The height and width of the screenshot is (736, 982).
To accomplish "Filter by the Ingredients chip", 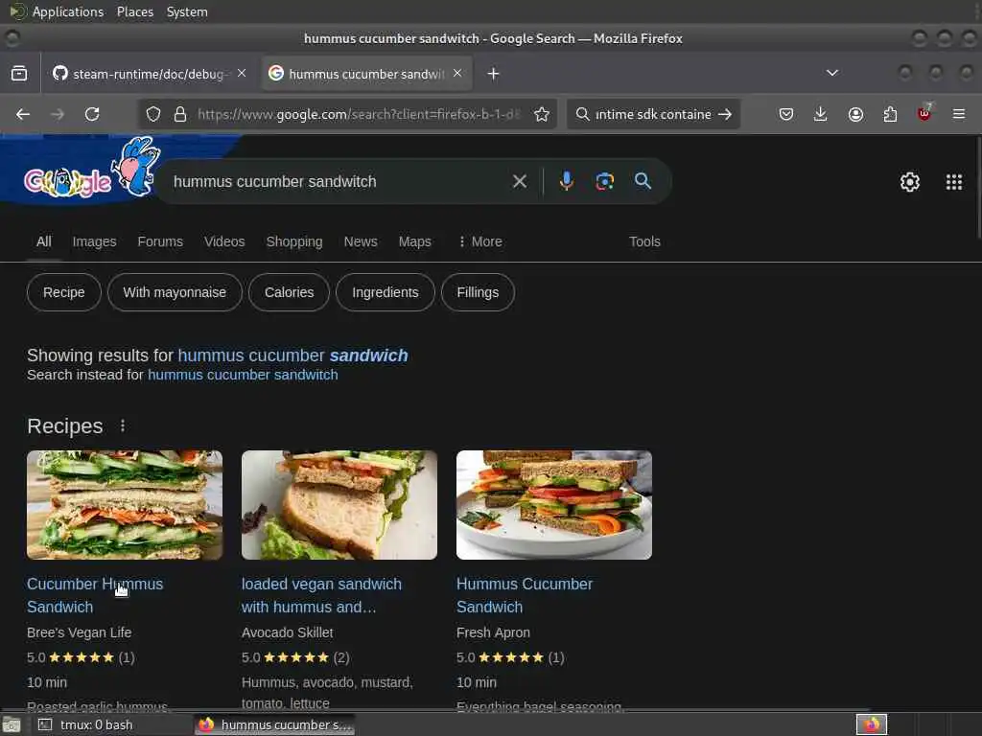I will pyautogui.click(x=386, y=292).
